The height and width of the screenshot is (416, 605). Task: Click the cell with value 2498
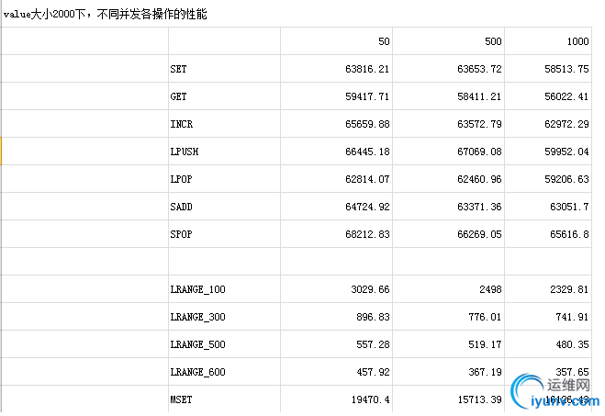448,289
